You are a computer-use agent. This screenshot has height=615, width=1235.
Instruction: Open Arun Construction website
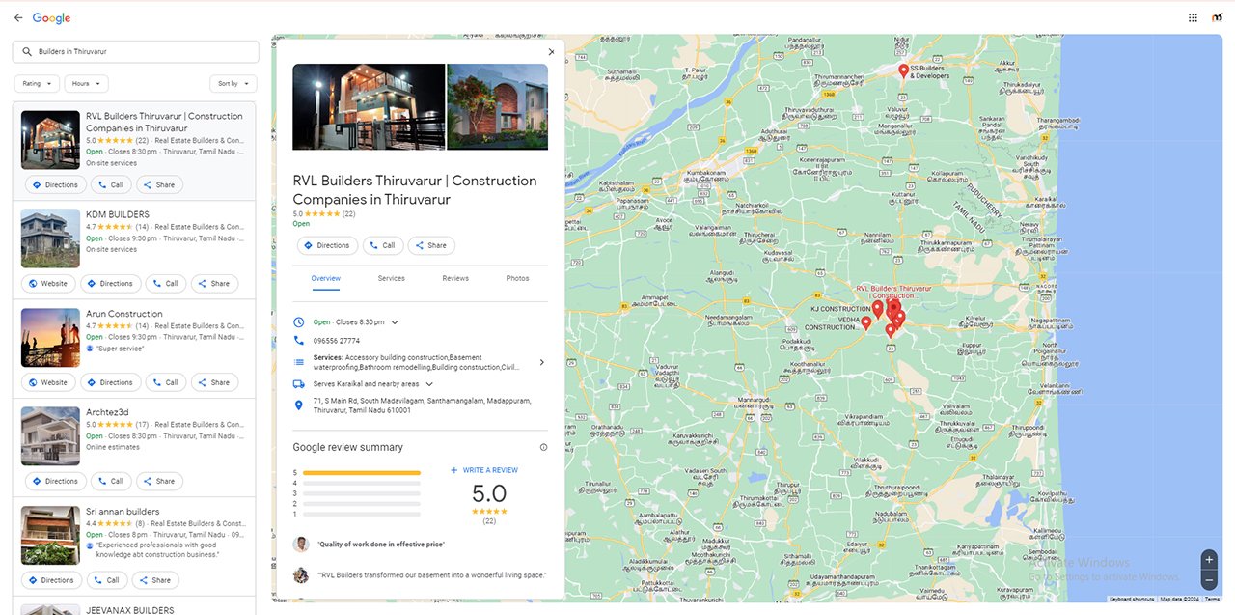point(48,382)
